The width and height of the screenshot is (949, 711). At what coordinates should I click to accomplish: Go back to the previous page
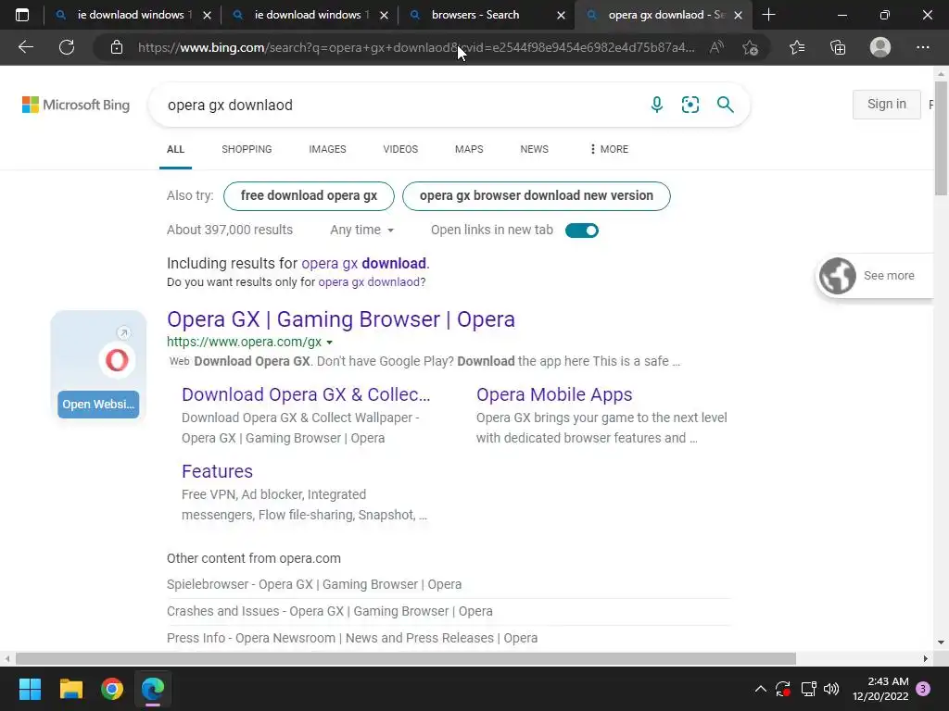[x=25, y=47]
